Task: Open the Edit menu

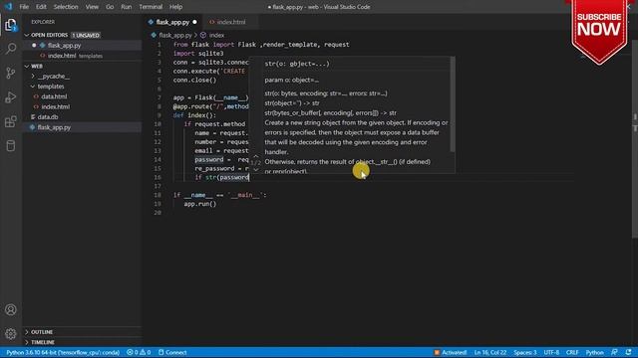Action: tap(41, 7)
